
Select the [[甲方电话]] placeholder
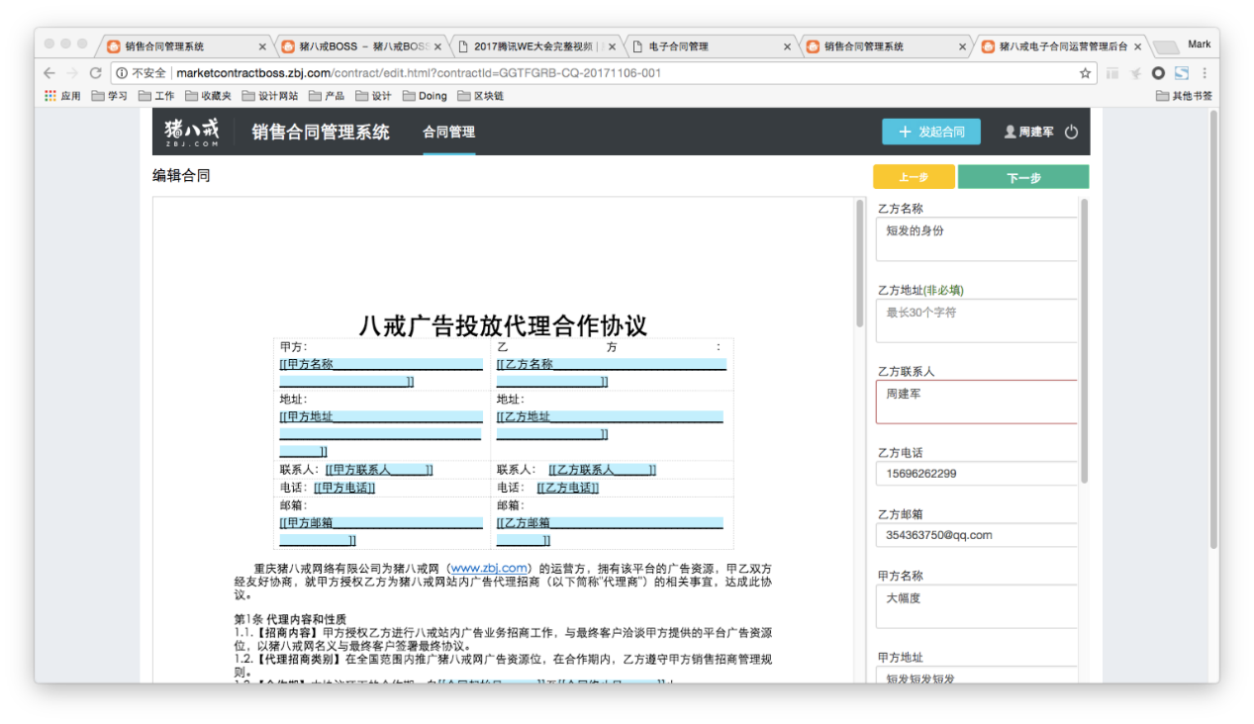coord(344,488)
